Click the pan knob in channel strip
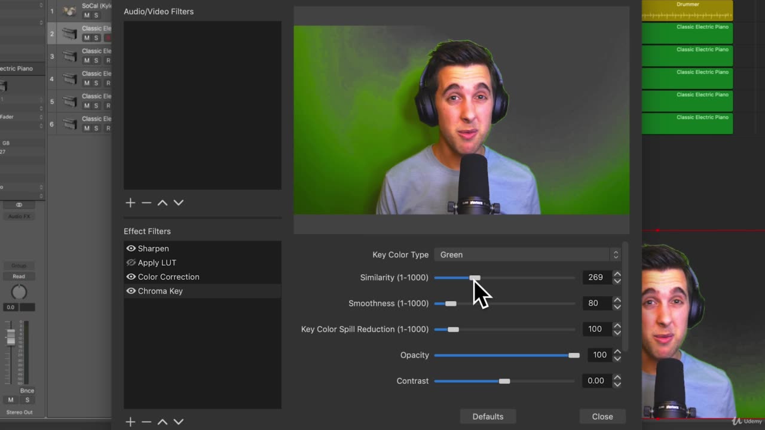Image resolution: width=765 pixels, height=430 pixels. pos(19,292)
